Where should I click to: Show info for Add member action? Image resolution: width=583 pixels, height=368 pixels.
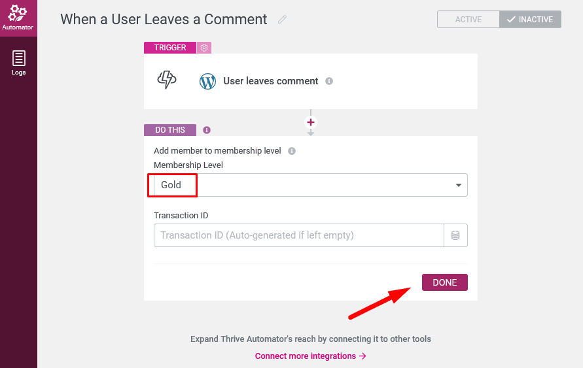pyautogui.click(x=292, y=151)
